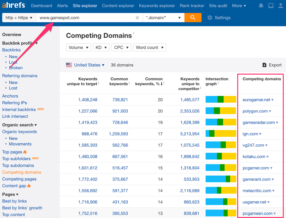Viewport: 286px width, 218px height.
Task: Open the KD filter dropdown
Action: [x=101, y=47]
